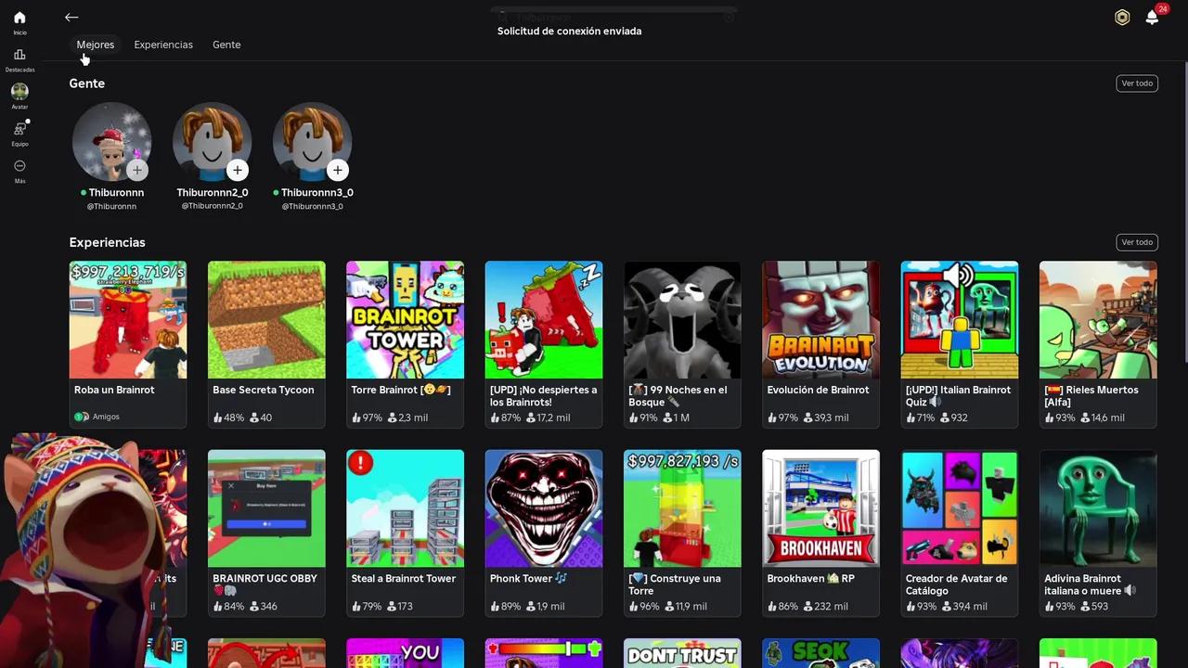Open Thiburonnn profile avatar

click(x=111, y=141)
